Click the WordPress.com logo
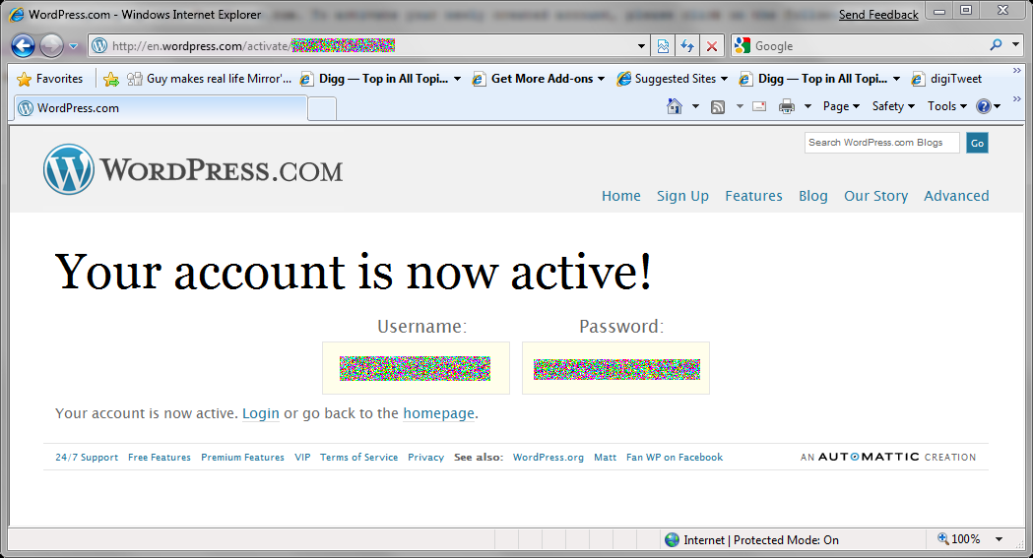The height and width of the screenshot is (558, 1033). [x=193, y=169]
